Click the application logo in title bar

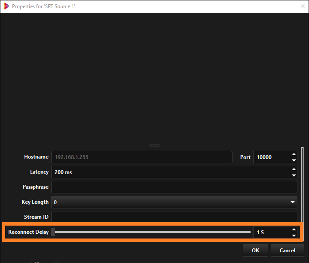click(6, 6)
